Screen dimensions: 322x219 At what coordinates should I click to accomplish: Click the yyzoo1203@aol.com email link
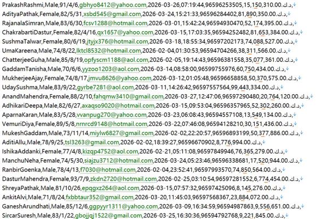click(x=111, y=69)
